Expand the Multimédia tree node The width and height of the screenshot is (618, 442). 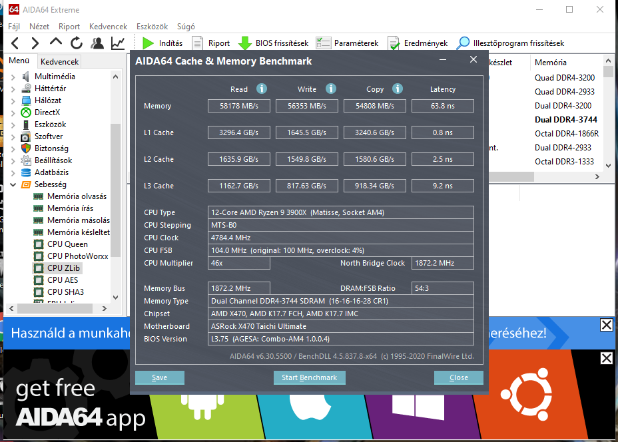coord(13,77)
